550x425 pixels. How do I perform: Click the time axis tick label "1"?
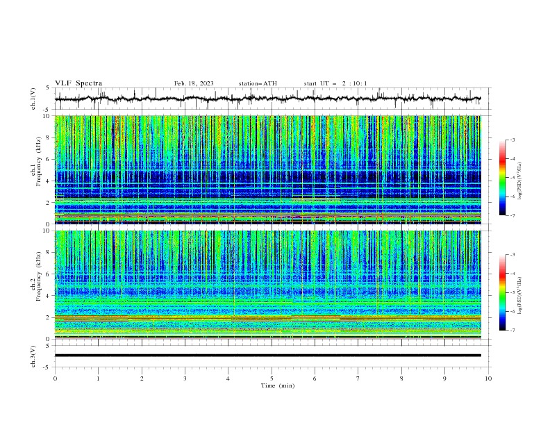coord(98,378)
